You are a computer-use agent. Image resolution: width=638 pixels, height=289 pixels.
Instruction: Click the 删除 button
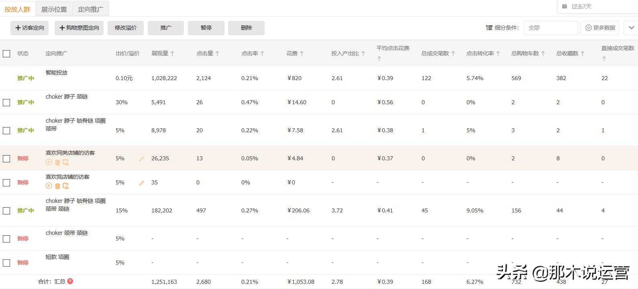246,28
